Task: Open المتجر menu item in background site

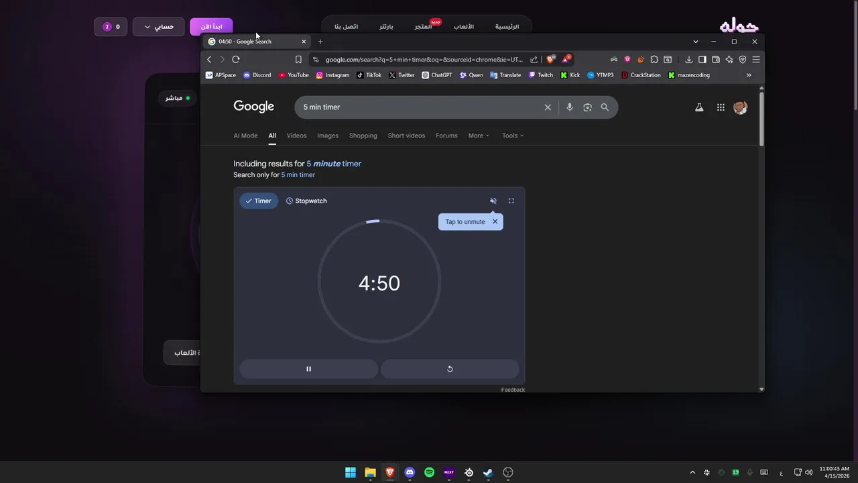Action: tap(423, 27)
